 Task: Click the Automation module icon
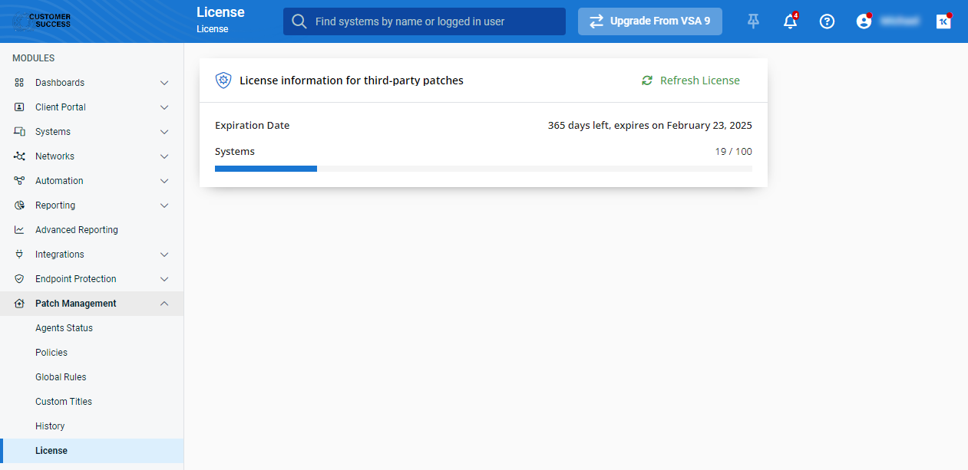click(18, 181)
